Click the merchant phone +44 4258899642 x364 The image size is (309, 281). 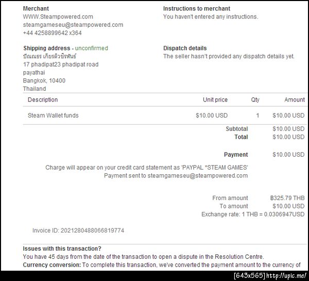tap(52, 33)
